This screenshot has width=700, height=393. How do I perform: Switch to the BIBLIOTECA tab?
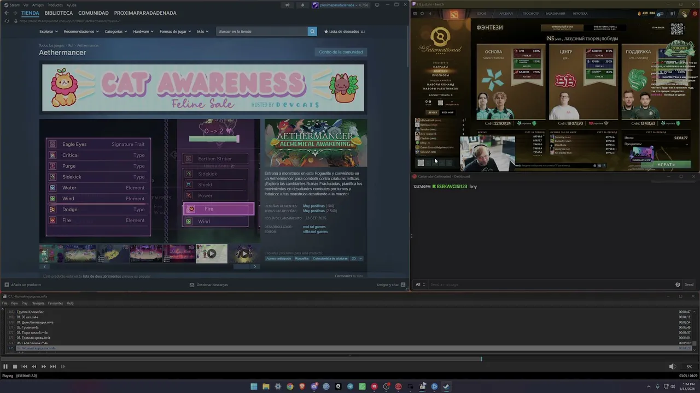[x=59, y=13]
